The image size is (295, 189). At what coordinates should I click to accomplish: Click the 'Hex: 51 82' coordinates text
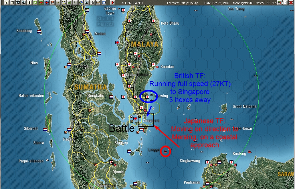click(x=263, y=3)
